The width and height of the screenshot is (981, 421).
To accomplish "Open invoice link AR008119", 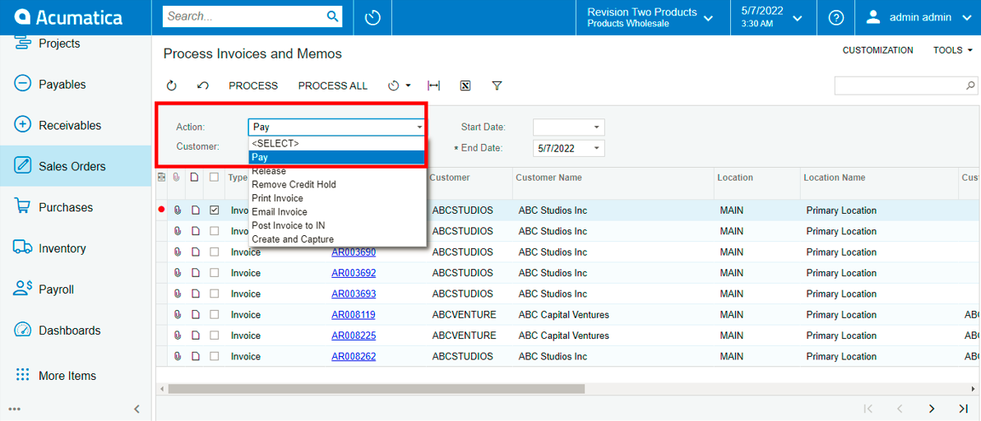I will [354, 315].
